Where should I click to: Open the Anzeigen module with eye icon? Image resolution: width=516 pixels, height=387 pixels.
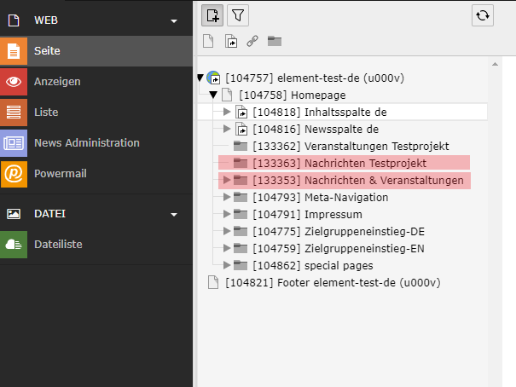point(57,82)
